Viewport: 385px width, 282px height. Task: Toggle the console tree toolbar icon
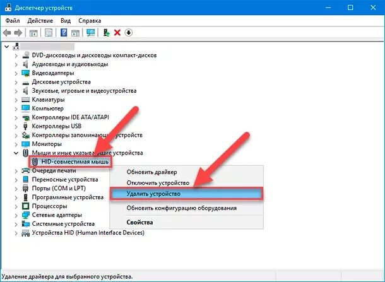point(33,33)
